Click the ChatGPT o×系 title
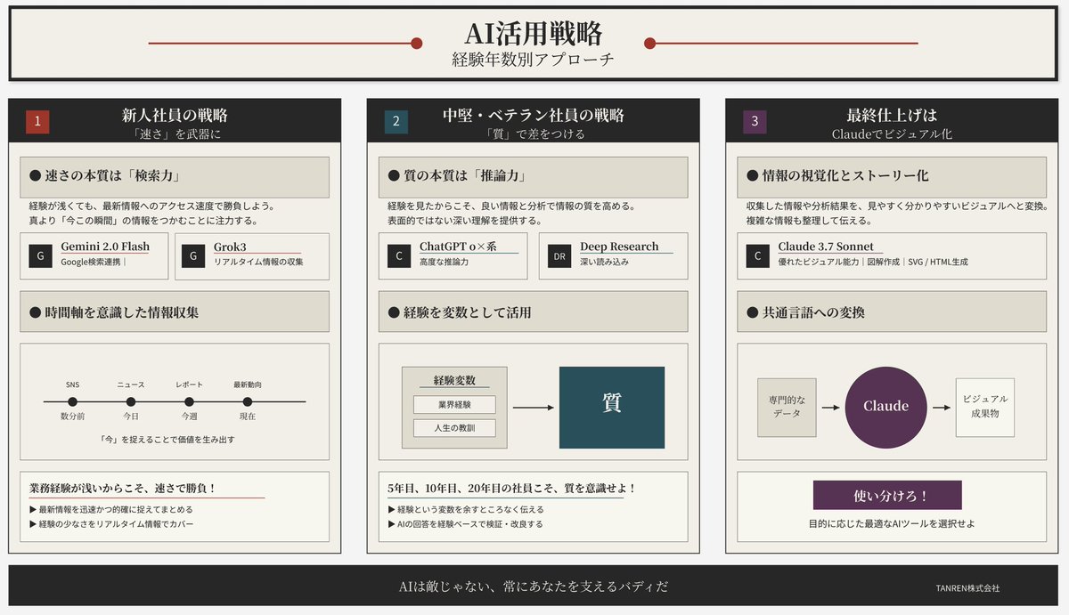The height and width of the screenshot is (615, 1069). (458, 247)
